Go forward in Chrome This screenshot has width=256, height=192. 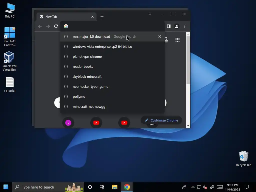(x=48, y=26)
